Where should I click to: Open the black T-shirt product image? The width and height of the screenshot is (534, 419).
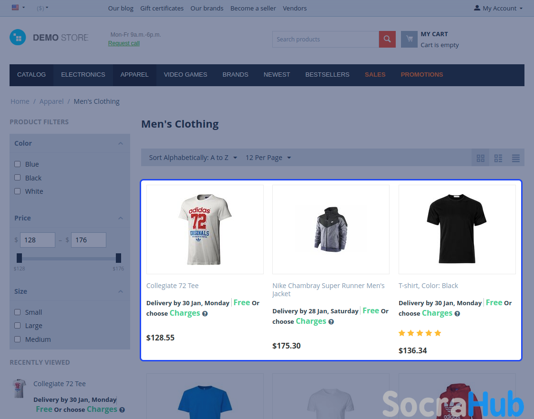pyautogui.click(x=457, y=229)
